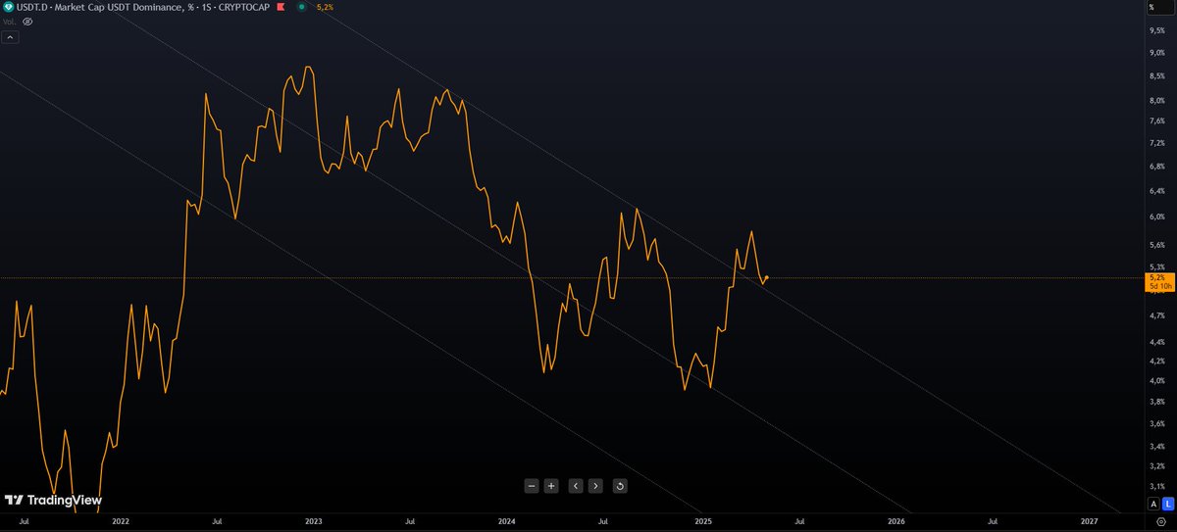This screenshot has height=532, width=1177.
Task: Click the 3,4% price axis label
Action: coord(1156,446)
